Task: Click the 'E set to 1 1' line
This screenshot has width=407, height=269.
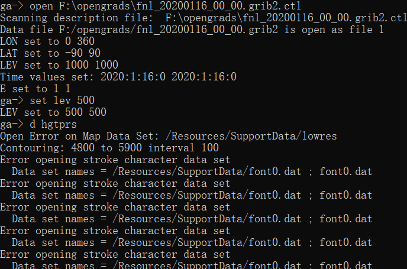Action: [x=35, y=89]
